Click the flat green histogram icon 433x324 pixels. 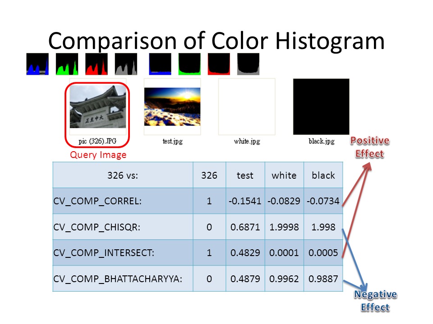pyautogui.click(x=189, y=64)
